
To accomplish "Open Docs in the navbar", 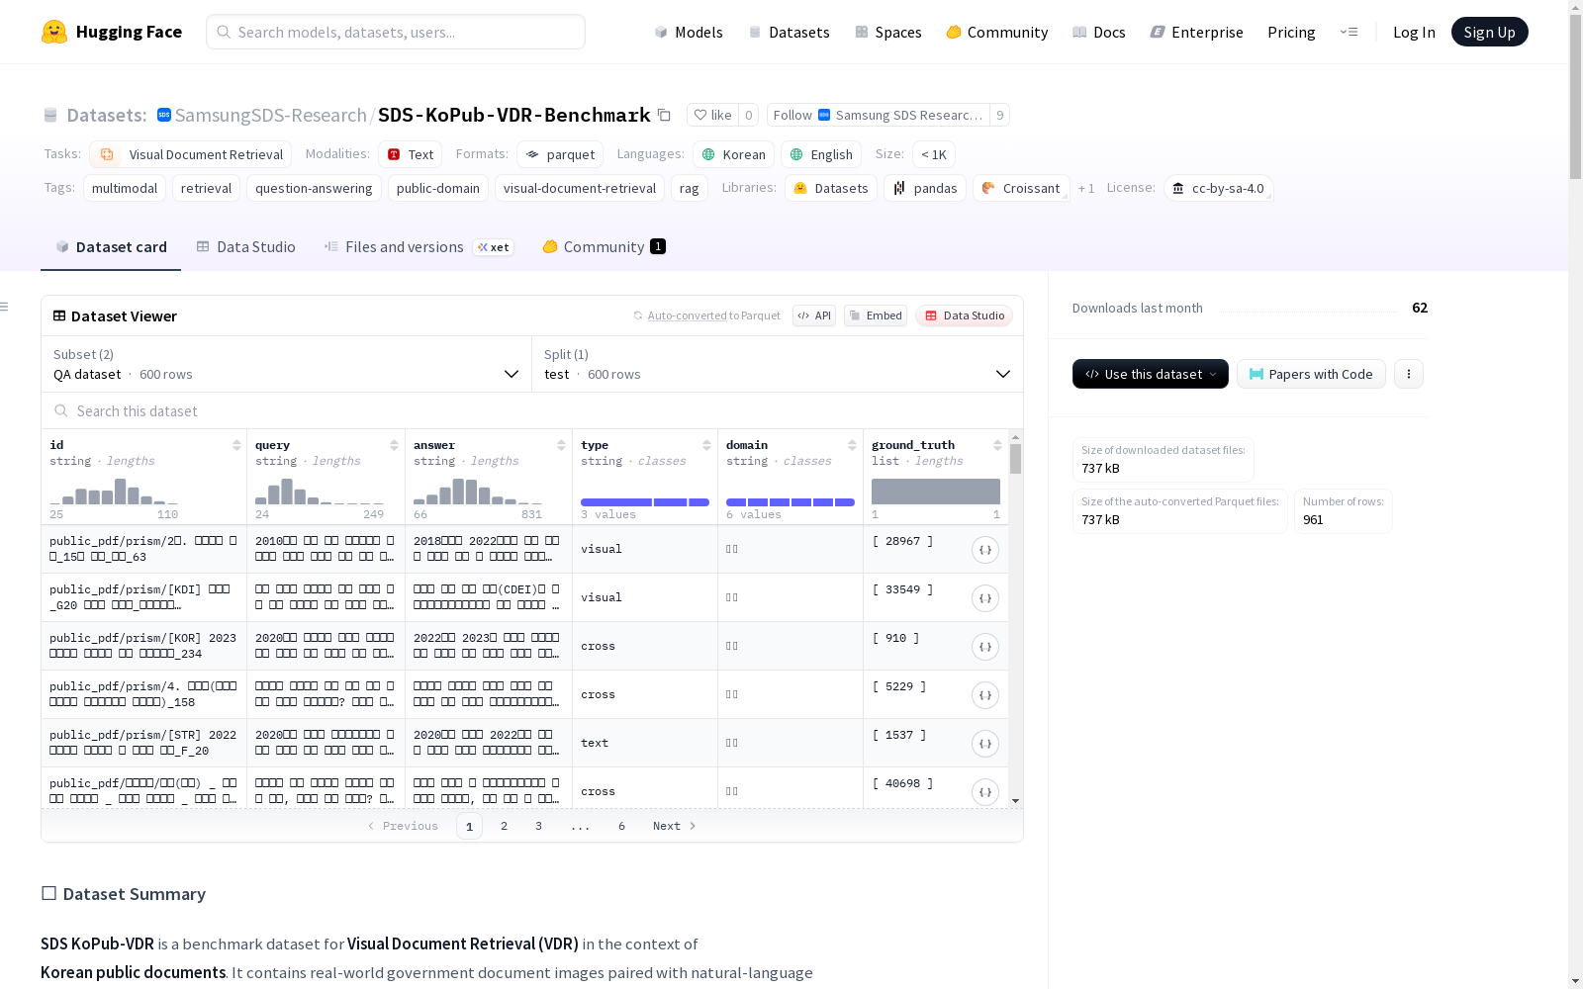I will point(1099,32).
